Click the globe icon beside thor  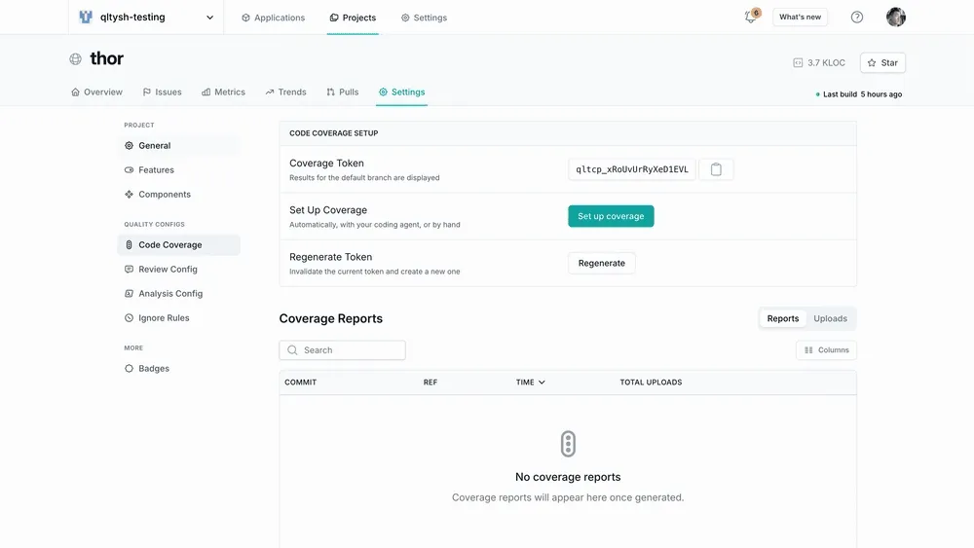[x=75, y=59]
